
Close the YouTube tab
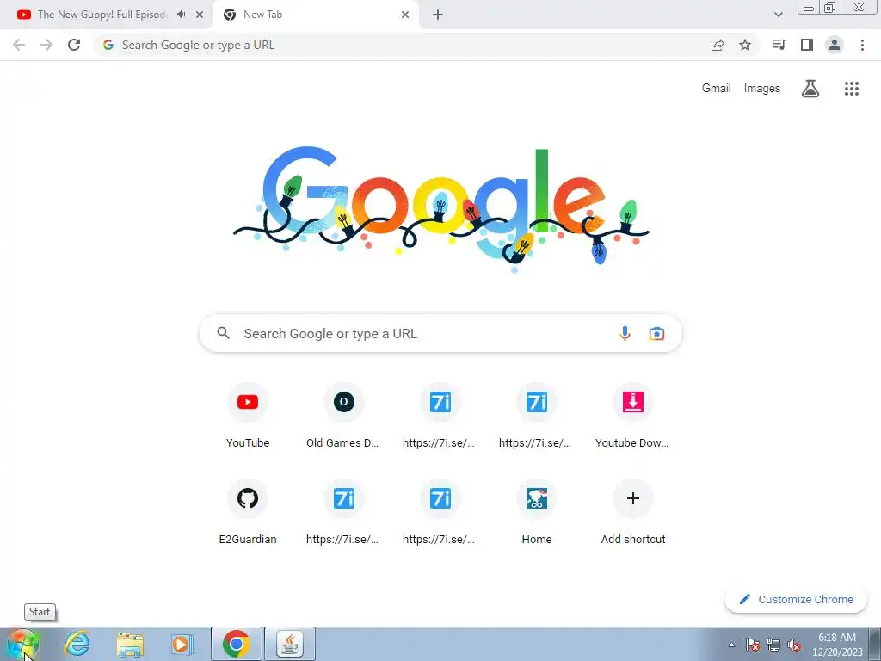click(x=200, y=15)
